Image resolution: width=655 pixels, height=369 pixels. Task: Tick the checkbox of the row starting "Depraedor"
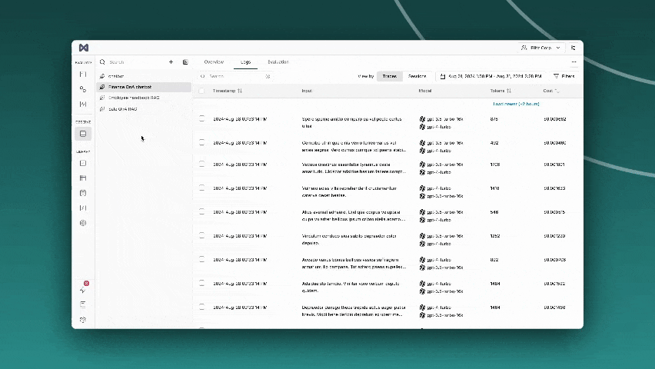tap(201, 307)
